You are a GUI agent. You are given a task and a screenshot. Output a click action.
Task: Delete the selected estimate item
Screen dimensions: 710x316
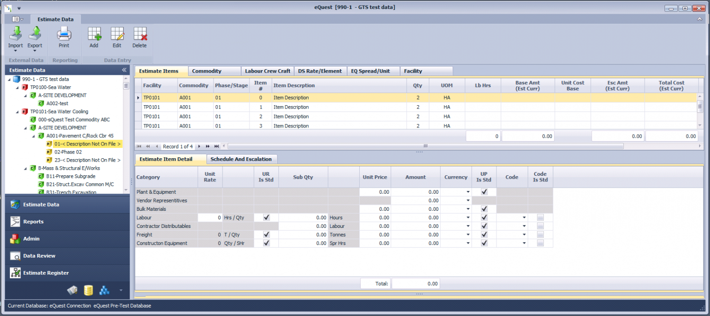(139, 38)
